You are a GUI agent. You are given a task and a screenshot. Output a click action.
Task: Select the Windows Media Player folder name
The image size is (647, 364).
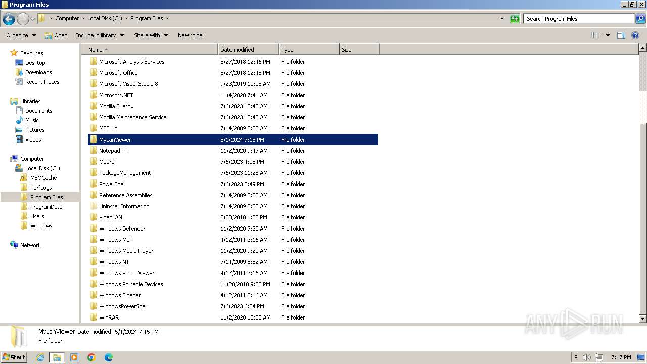tap(126, 251)
